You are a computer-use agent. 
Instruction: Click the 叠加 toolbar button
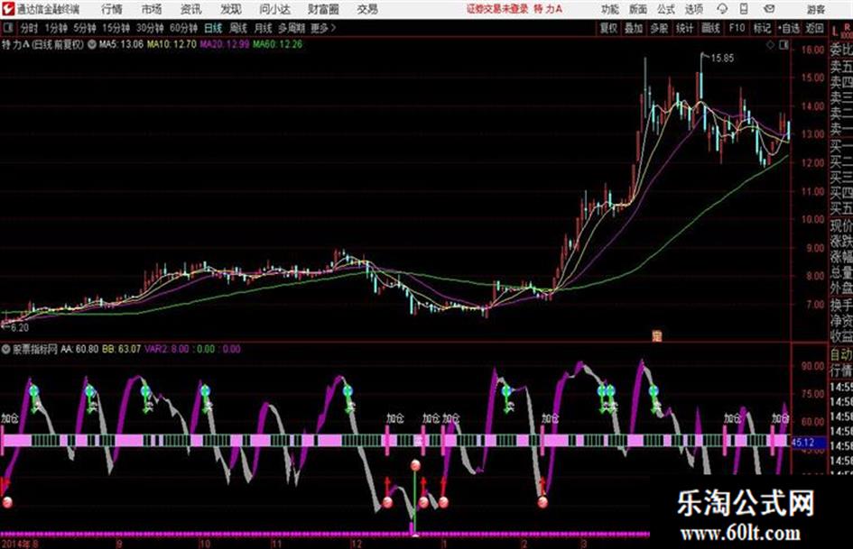coord(634,28)
